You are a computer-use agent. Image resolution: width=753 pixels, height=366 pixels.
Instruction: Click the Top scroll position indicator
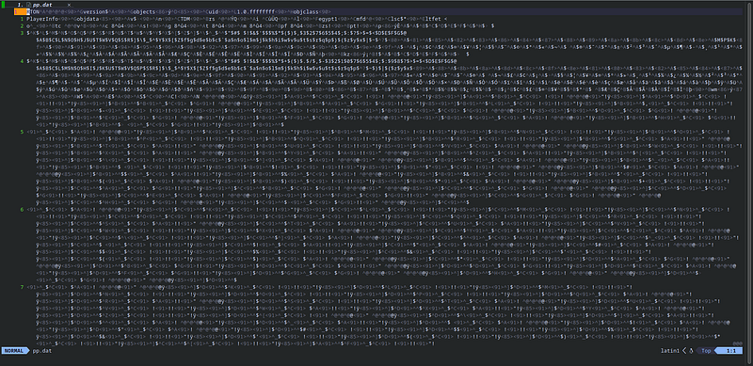point(706,351)
